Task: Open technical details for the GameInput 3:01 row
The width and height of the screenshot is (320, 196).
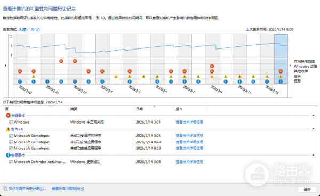Action: (x=189, y=136)
